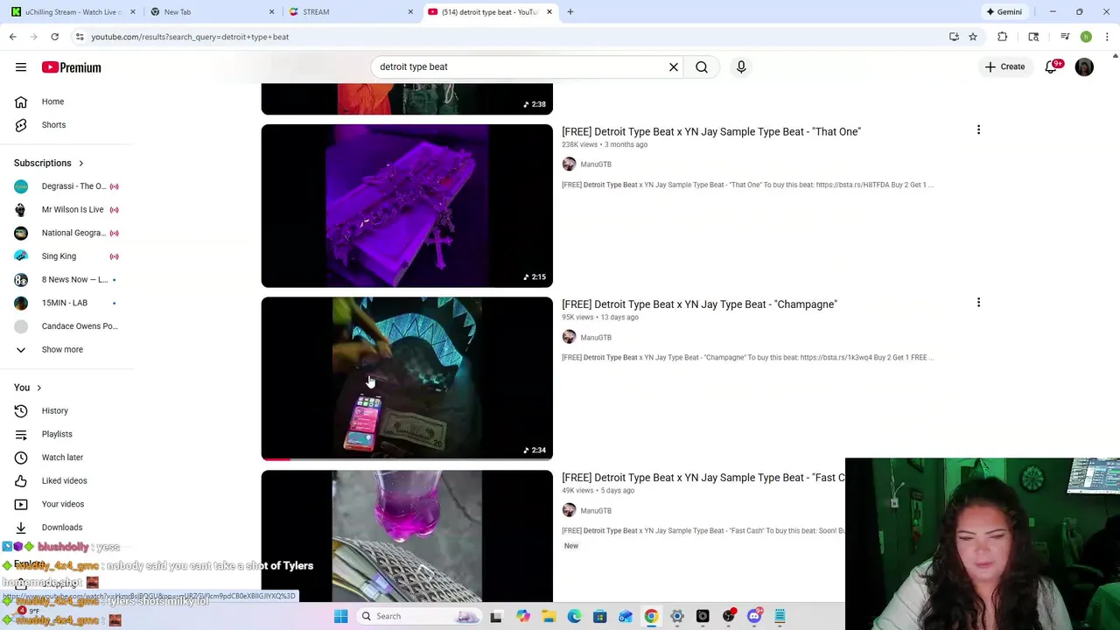Reload the page
The width and height of the screenshot is (1120, 630).
pos(54,37)
